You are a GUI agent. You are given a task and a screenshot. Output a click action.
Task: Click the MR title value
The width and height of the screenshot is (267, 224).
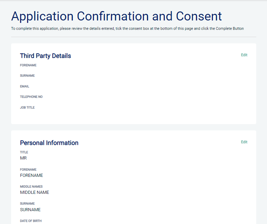tap(23, 158)
